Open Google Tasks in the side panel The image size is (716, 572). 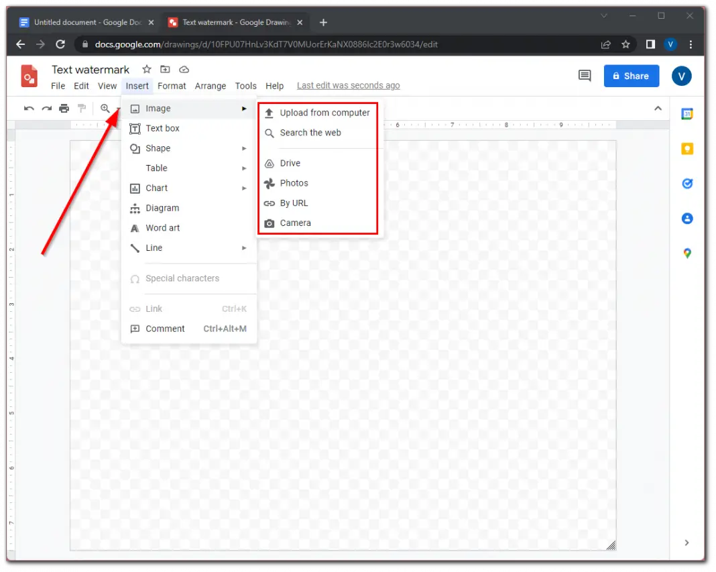687,183
